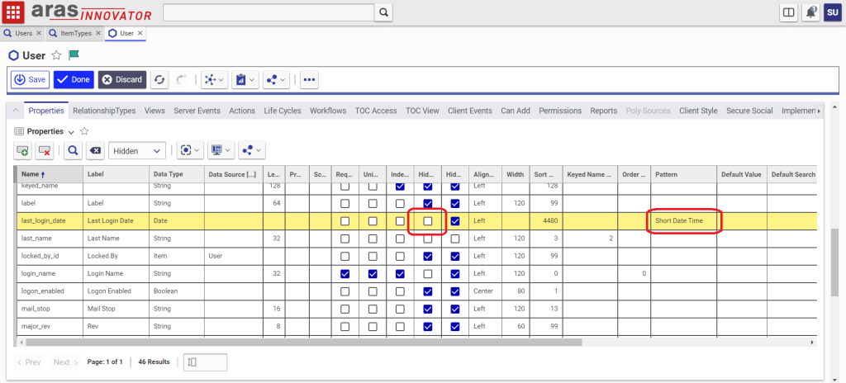
Task: Click the new property row icon
Action: [22, 150]
